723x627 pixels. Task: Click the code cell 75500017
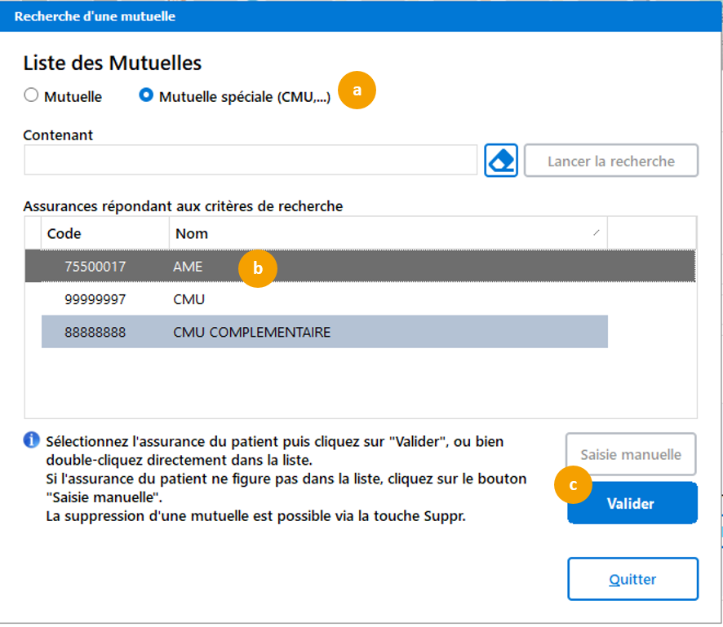coord(95,267)
